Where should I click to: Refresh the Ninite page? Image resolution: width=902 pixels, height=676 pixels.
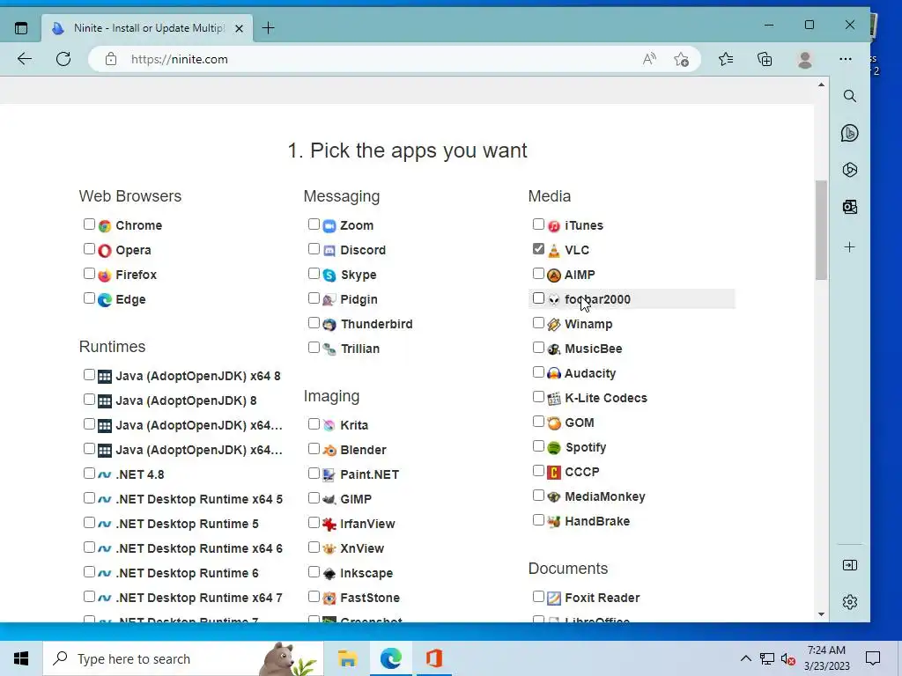click(63, 59)
